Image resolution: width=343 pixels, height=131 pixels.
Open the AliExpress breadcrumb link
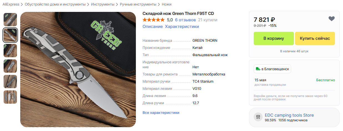[x=11, y=4]
